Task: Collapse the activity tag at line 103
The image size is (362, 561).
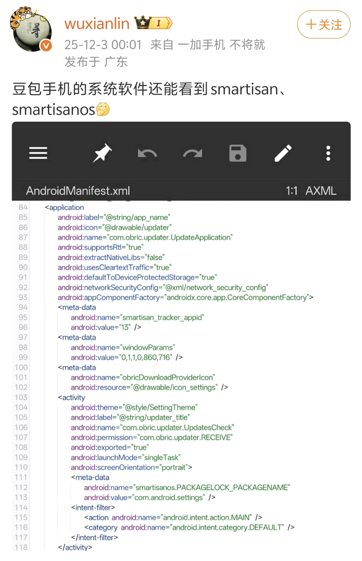Action: coord(72,398)
